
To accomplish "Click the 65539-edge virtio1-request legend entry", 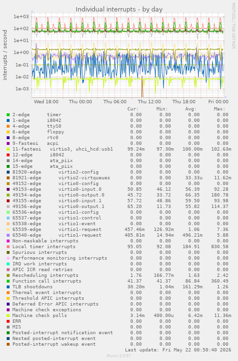I will [x=57, y=230].
